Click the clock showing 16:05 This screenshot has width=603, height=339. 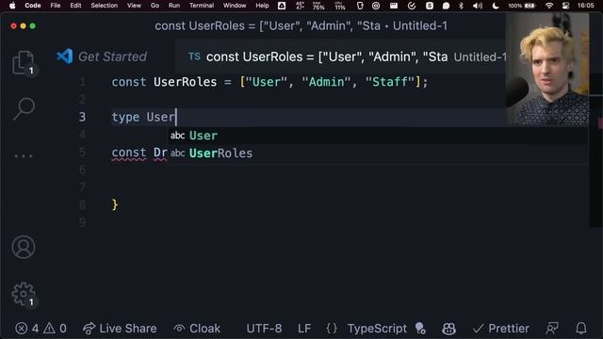click(x=586, y=6)
